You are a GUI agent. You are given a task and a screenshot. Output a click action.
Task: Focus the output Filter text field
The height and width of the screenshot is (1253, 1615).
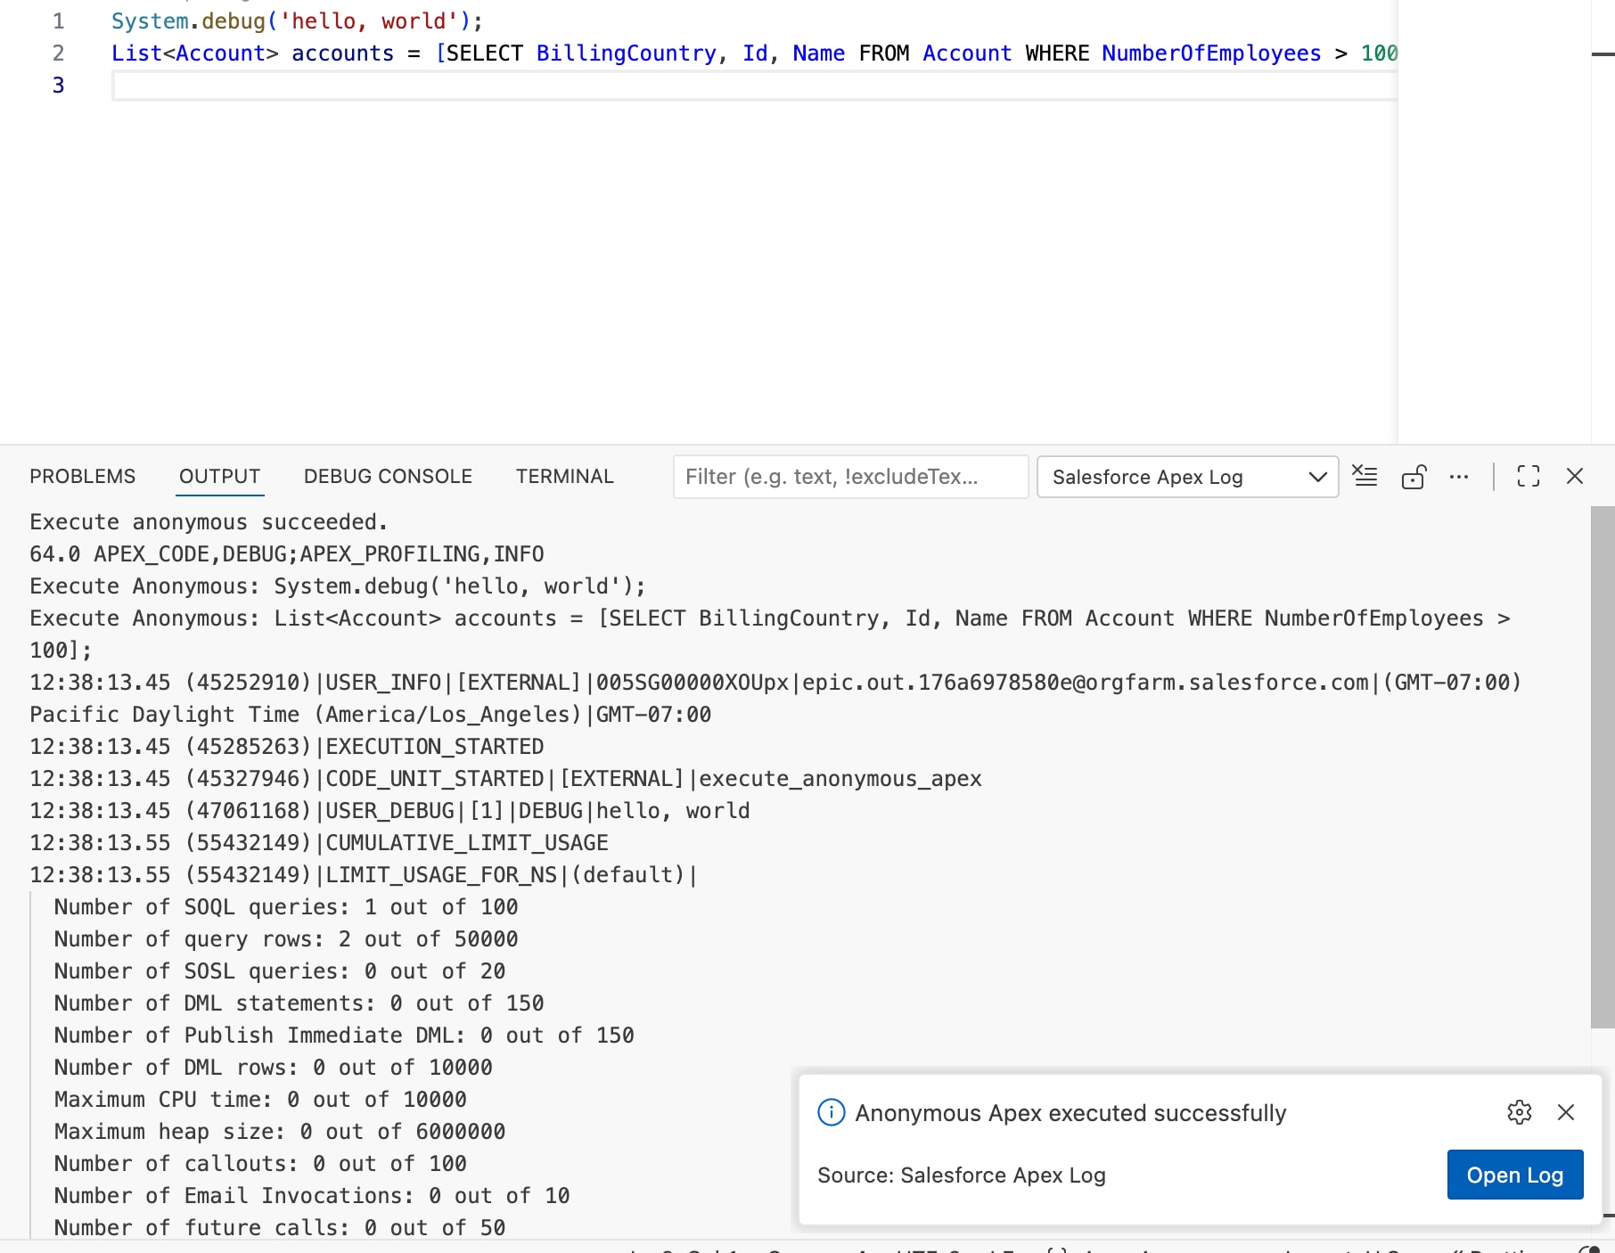point(851,477)
